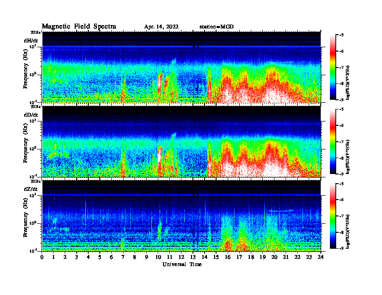This screenshot has height=295, width=382.
Task: Click the -5 tick on dH/dt colorbar
Action: [342, 35]
